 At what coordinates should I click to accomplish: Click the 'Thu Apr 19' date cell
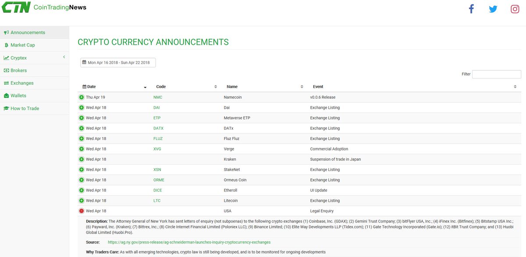(96, 97)
